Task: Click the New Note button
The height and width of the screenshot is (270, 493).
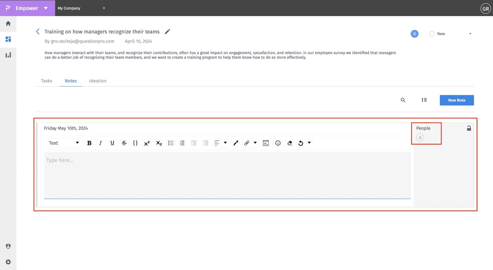Action: coord(456,100)
